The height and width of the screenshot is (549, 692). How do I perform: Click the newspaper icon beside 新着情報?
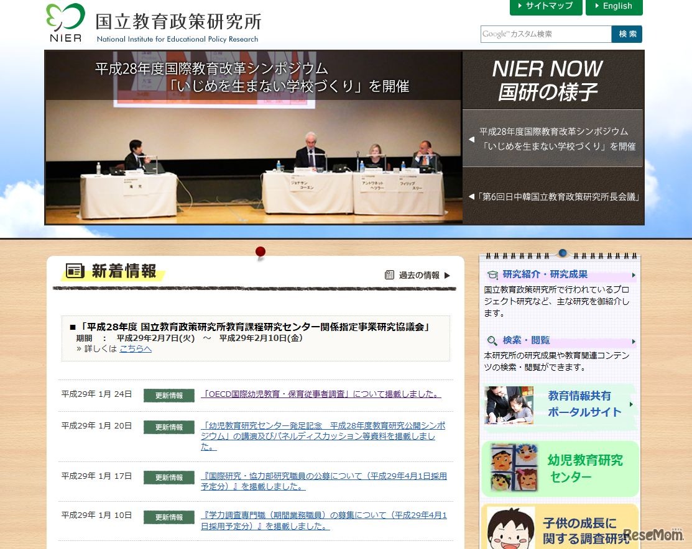(x=74, y=271)
